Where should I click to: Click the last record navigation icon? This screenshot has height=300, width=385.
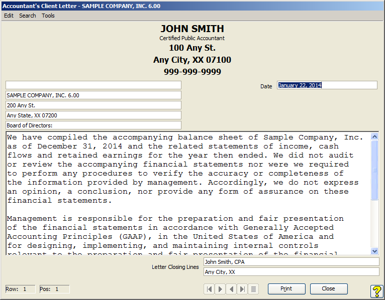click(x=242, y=289)
